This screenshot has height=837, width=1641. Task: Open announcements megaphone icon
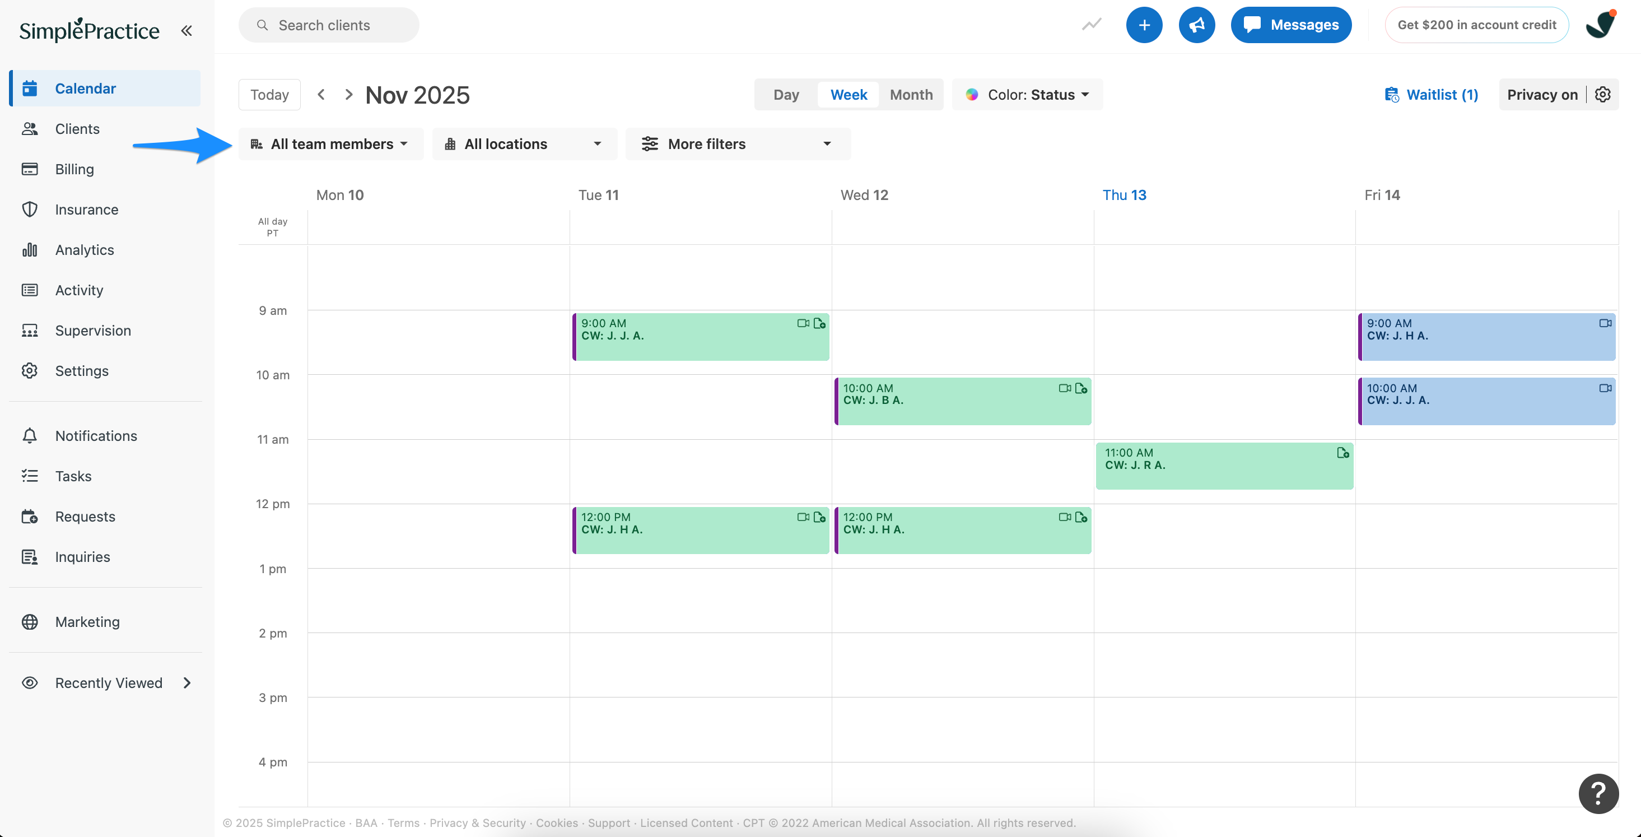(x=1196, y=25)
